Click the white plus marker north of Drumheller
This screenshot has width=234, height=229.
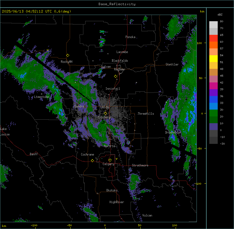pos(166,102)
